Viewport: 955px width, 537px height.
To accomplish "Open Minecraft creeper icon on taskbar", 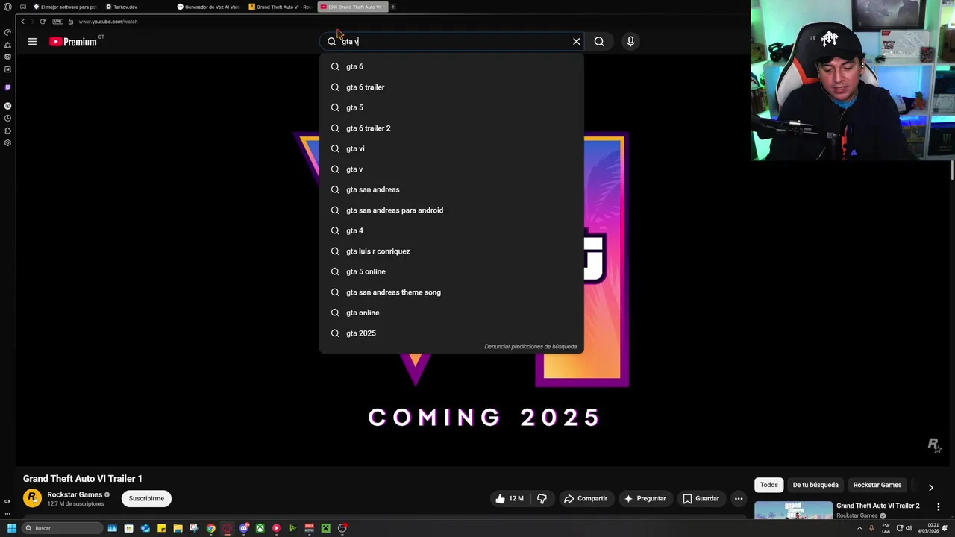I will [x=326, y=528].
